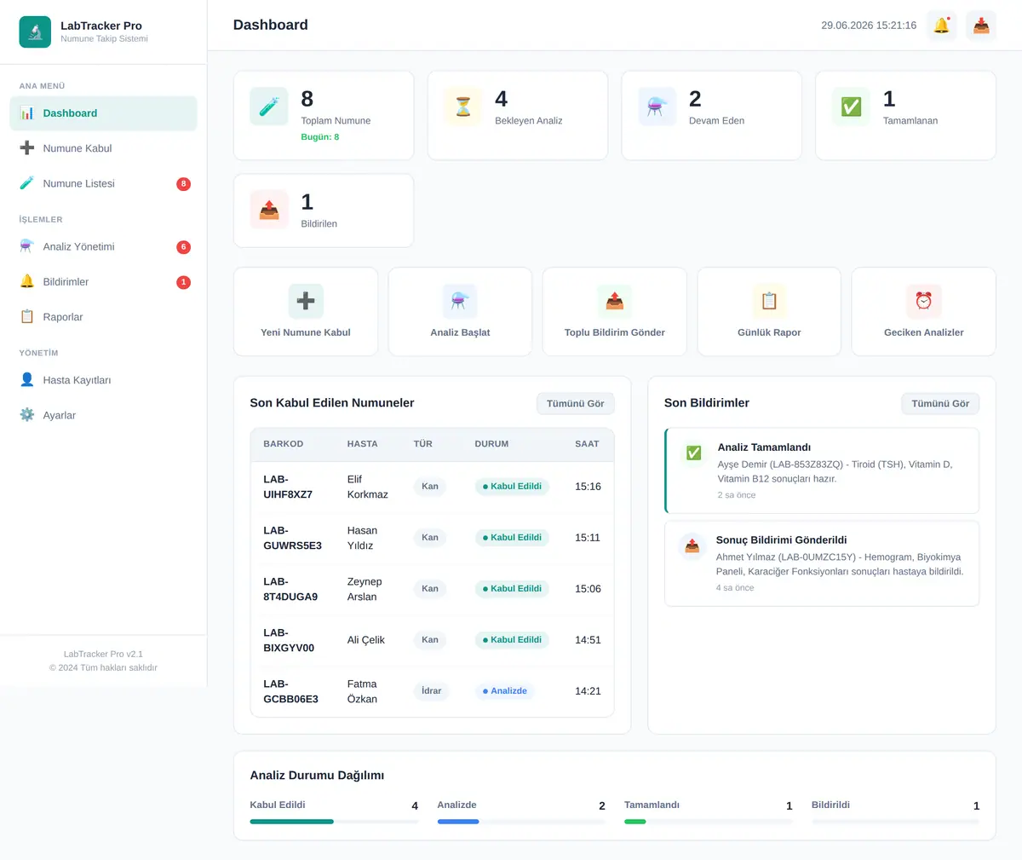Click the outbox Bildirilen stat icon
Screen dimensions: 1022x860
coord(269,210)
